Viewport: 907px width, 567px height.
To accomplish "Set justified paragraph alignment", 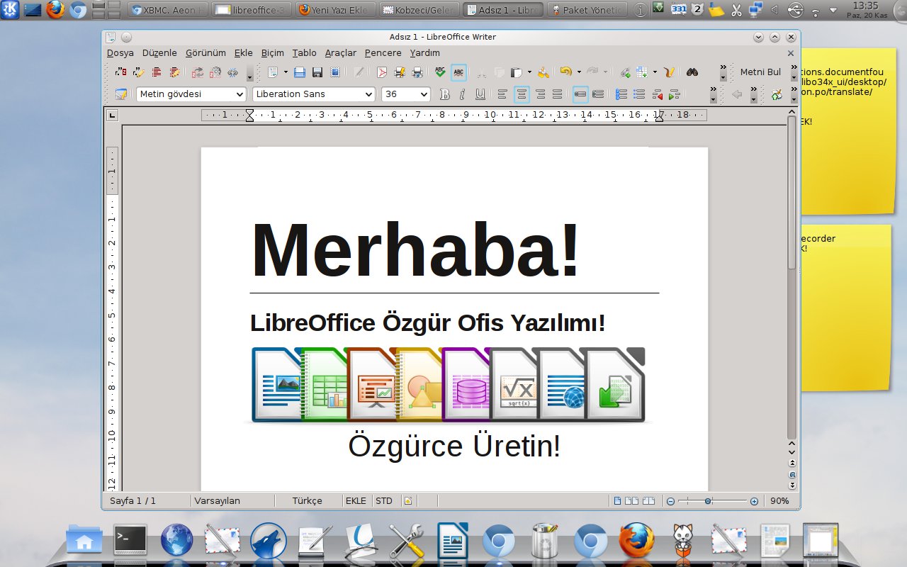I will tap(557, 94).
